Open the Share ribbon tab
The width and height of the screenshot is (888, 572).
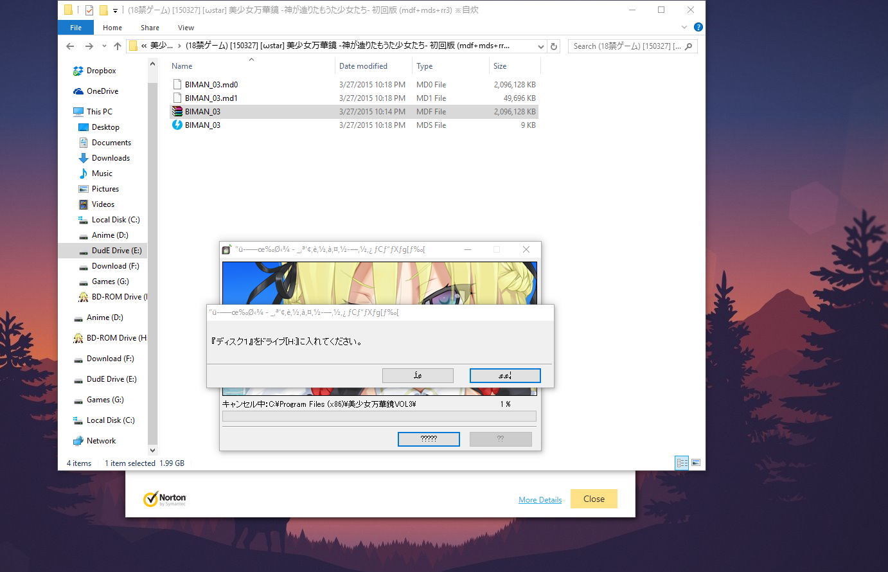(150, 28)
